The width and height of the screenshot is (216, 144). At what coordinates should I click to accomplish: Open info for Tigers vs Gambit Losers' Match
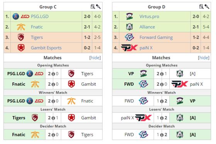click(x=53, y=118)
